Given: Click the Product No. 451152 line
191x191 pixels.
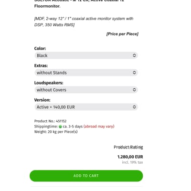Looking at the screenshot, I should coord(50,121).
